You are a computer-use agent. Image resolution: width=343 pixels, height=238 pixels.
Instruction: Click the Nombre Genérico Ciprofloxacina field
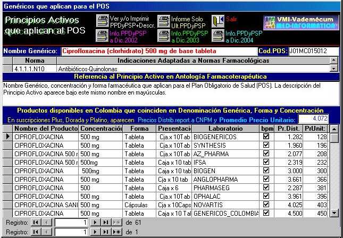pyautogui.click(x=159, y=52)
